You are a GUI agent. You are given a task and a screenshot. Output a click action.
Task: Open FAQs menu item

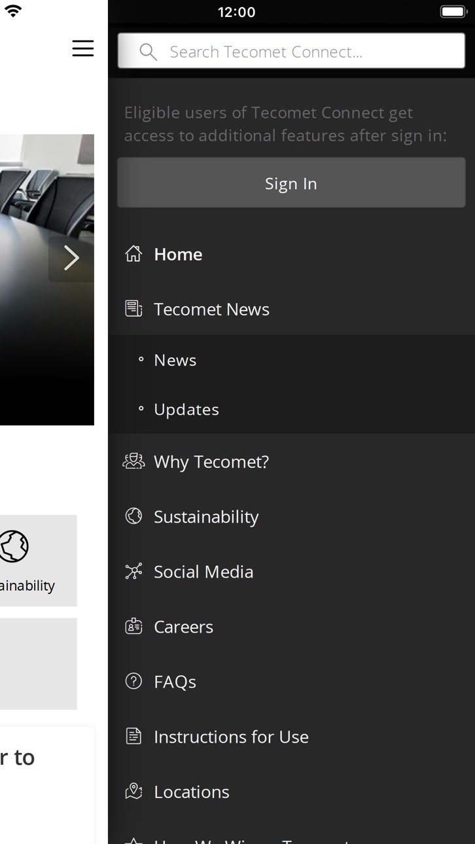pos(291,681)
